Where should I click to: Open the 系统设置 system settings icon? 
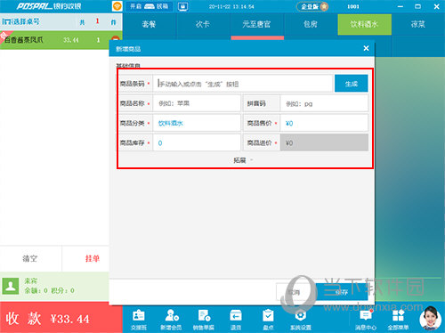pyautogui.click(x=301, y=320)
